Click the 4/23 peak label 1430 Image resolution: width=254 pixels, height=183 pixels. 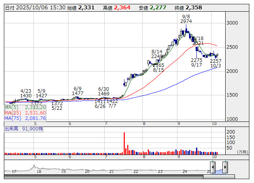tap(26, 95)
